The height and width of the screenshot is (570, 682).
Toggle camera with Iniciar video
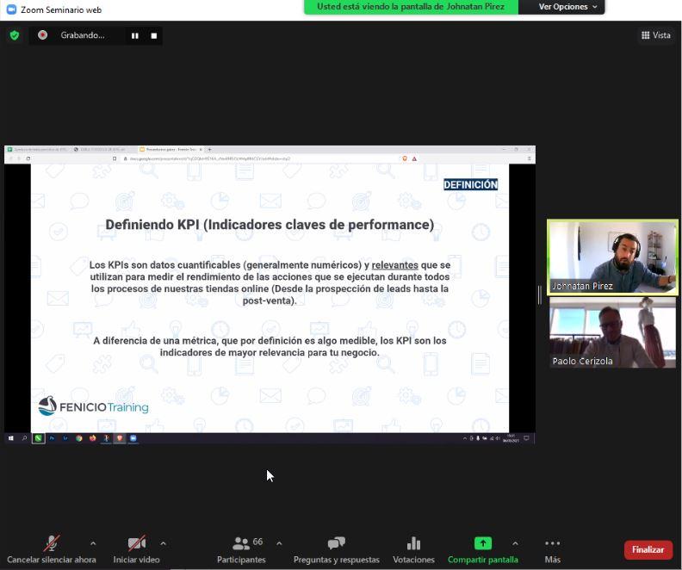(136, 543)
